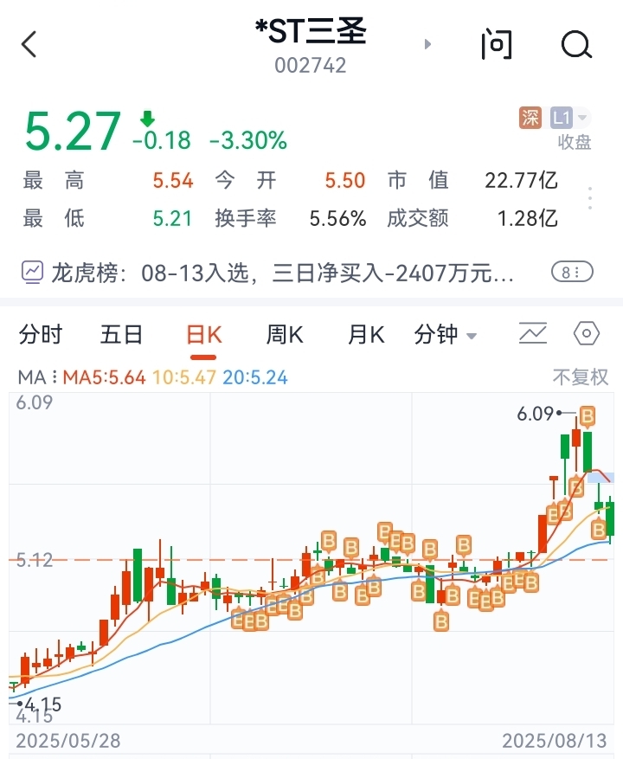
Task: Tap current price 5.27
Action: [72, 131]
